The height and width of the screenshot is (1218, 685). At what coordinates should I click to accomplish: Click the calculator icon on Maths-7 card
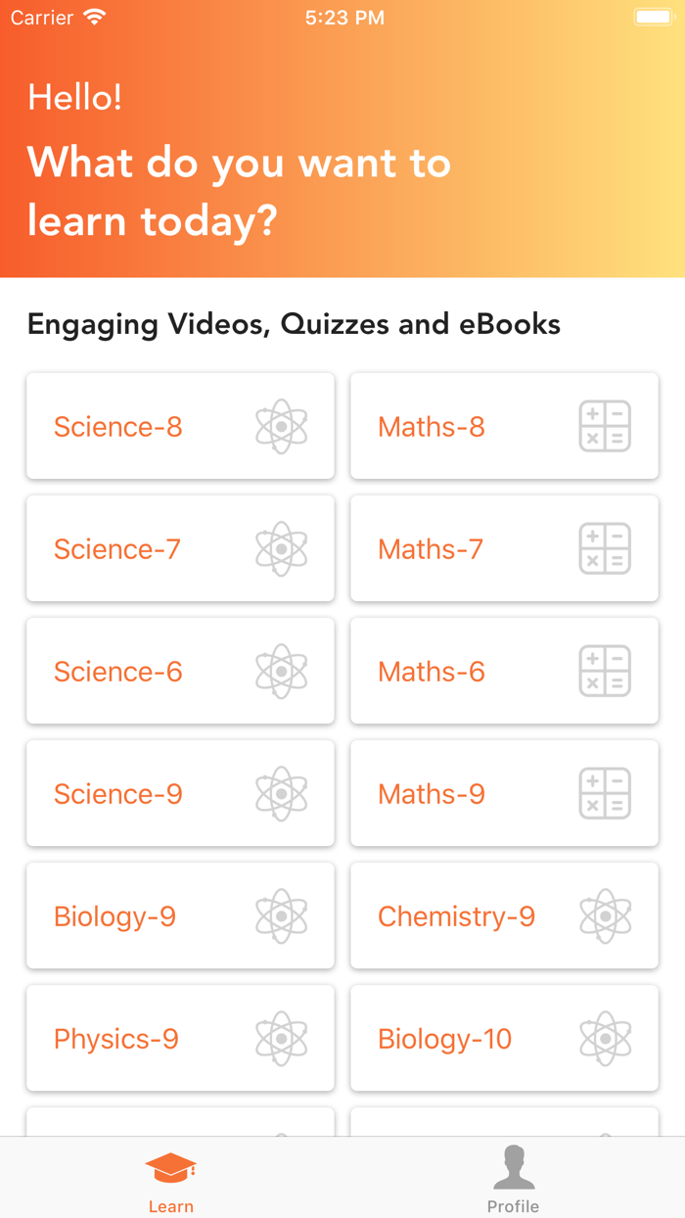[x=606, y=548]
